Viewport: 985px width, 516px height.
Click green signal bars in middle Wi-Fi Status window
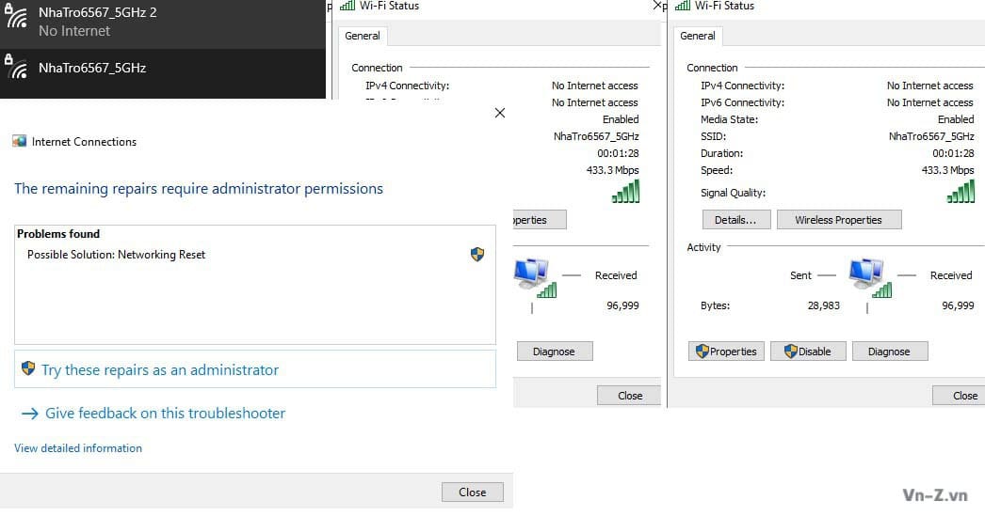click(625, 192)
